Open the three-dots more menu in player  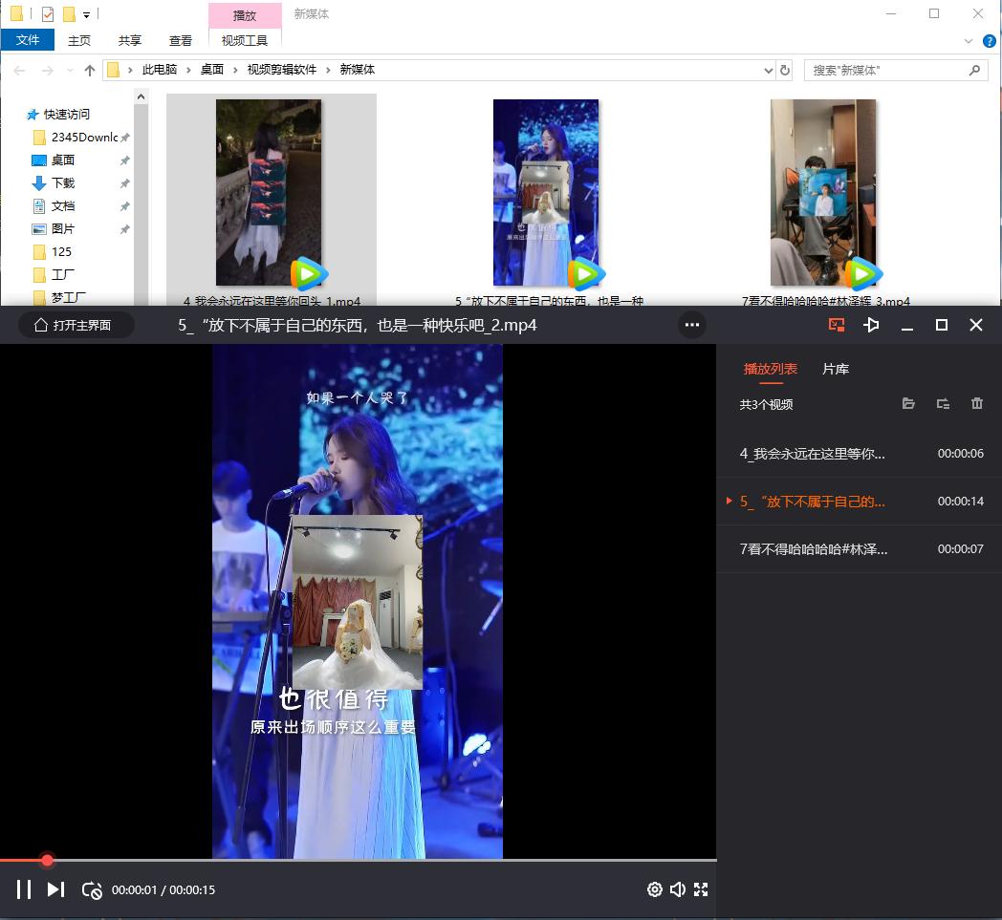[692, 325]
